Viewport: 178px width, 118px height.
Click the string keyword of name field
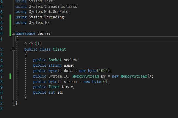click(x=55, y=65)
